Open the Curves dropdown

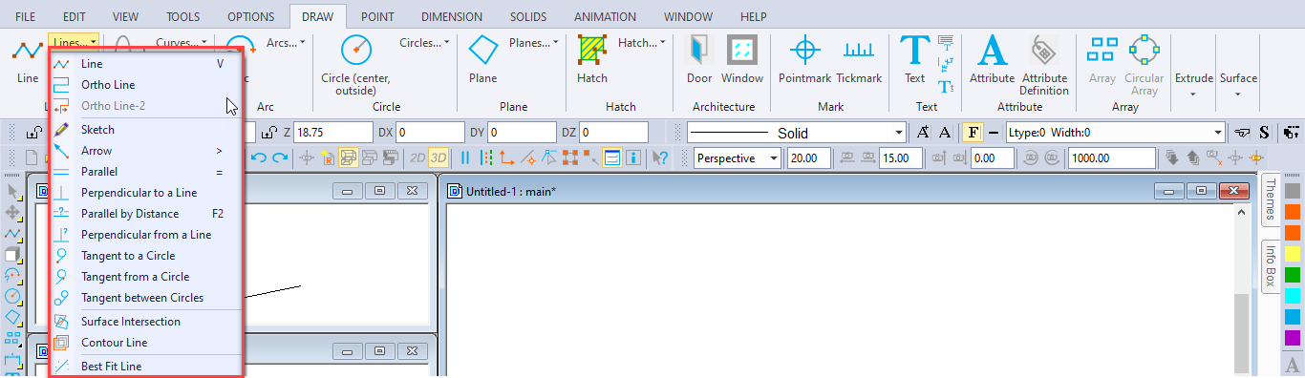point(182,42)
